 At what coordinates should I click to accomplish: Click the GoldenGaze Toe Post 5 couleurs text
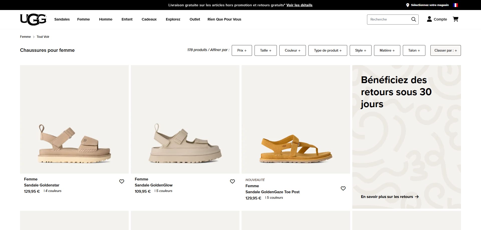(x=275, y=197)
